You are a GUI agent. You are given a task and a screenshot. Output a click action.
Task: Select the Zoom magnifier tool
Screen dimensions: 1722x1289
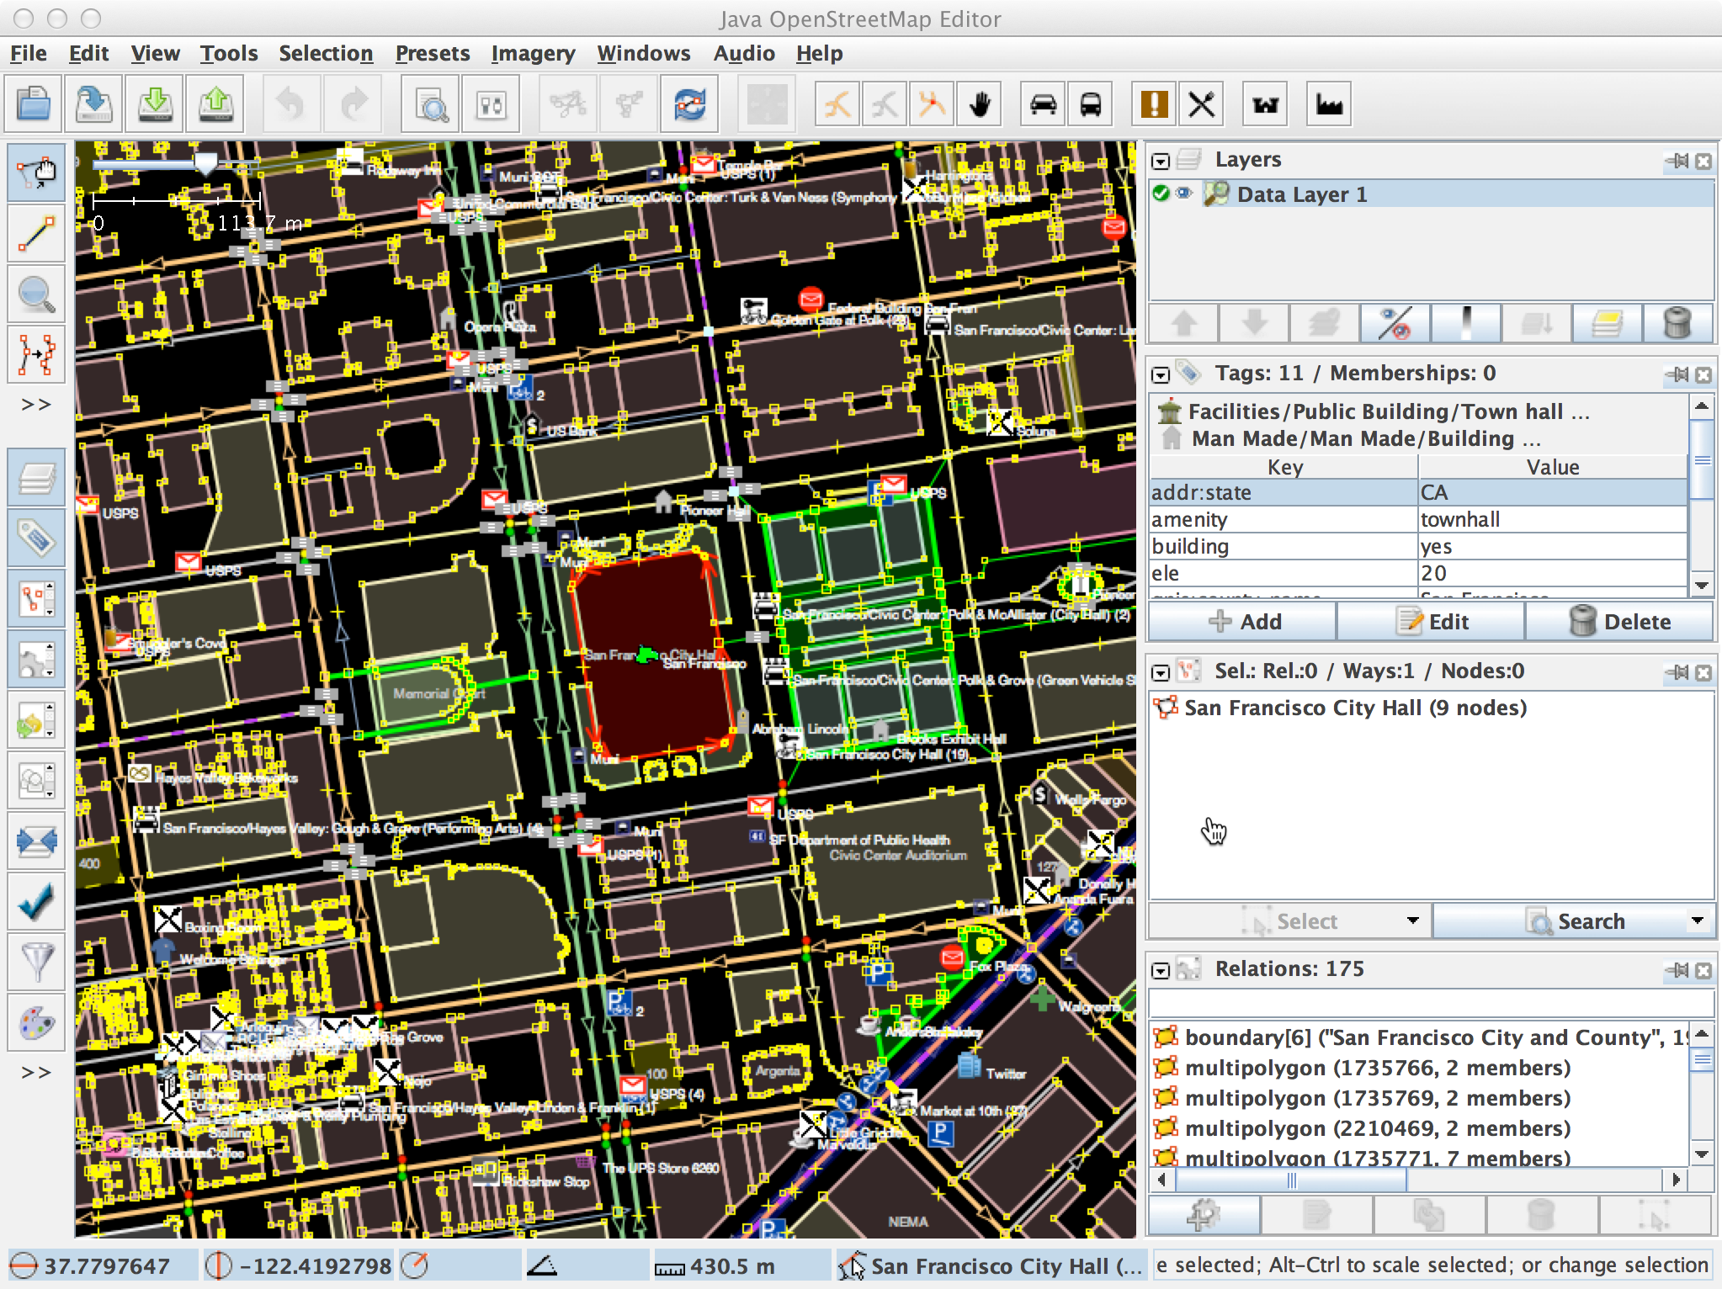point(36,294)
